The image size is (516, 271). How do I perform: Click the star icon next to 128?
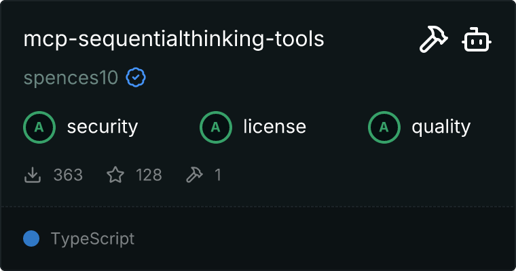coord(115,174)
